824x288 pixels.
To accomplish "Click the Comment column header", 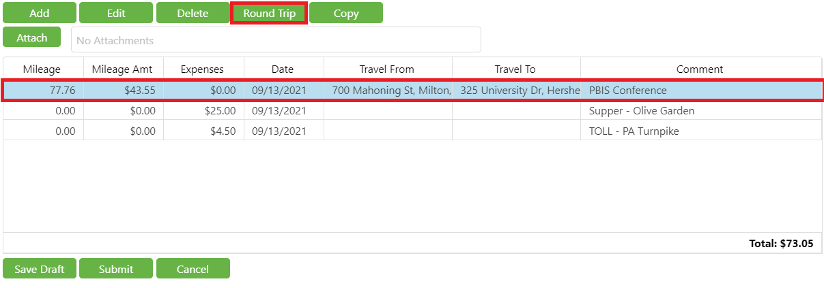I will coord(700,69).
